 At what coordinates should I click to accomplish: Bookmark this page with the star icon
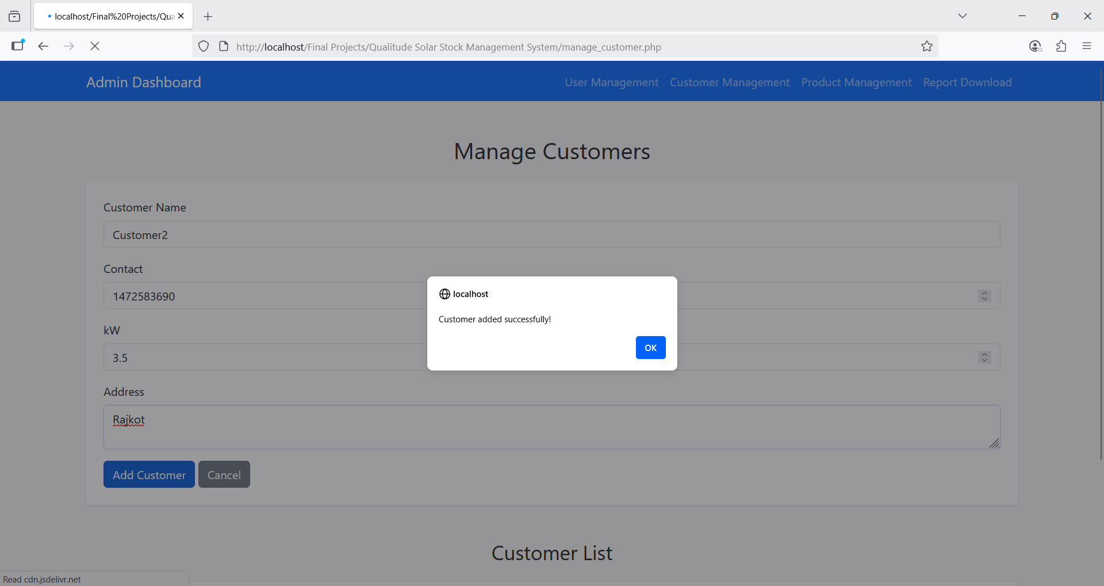(926, 47)
